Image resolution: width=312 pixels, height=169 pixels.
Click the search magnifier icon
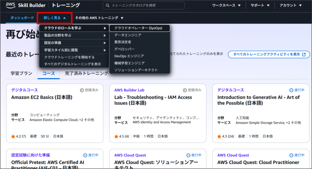[x=107, y=6]
